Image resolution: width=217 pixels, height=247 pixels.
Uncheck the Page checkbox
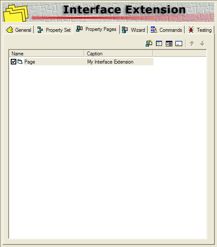[14, 61]
